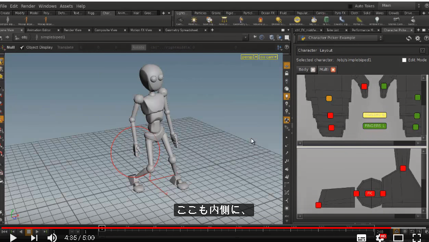
Task: Select the Spot Light shelf tool
Action: [x=209, y=21]
